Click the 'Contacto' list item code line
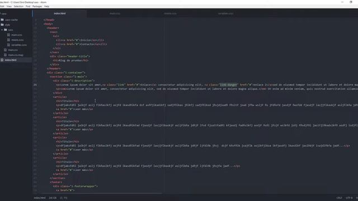Screen dimensions: 358x201 click(x=82, y=44)
